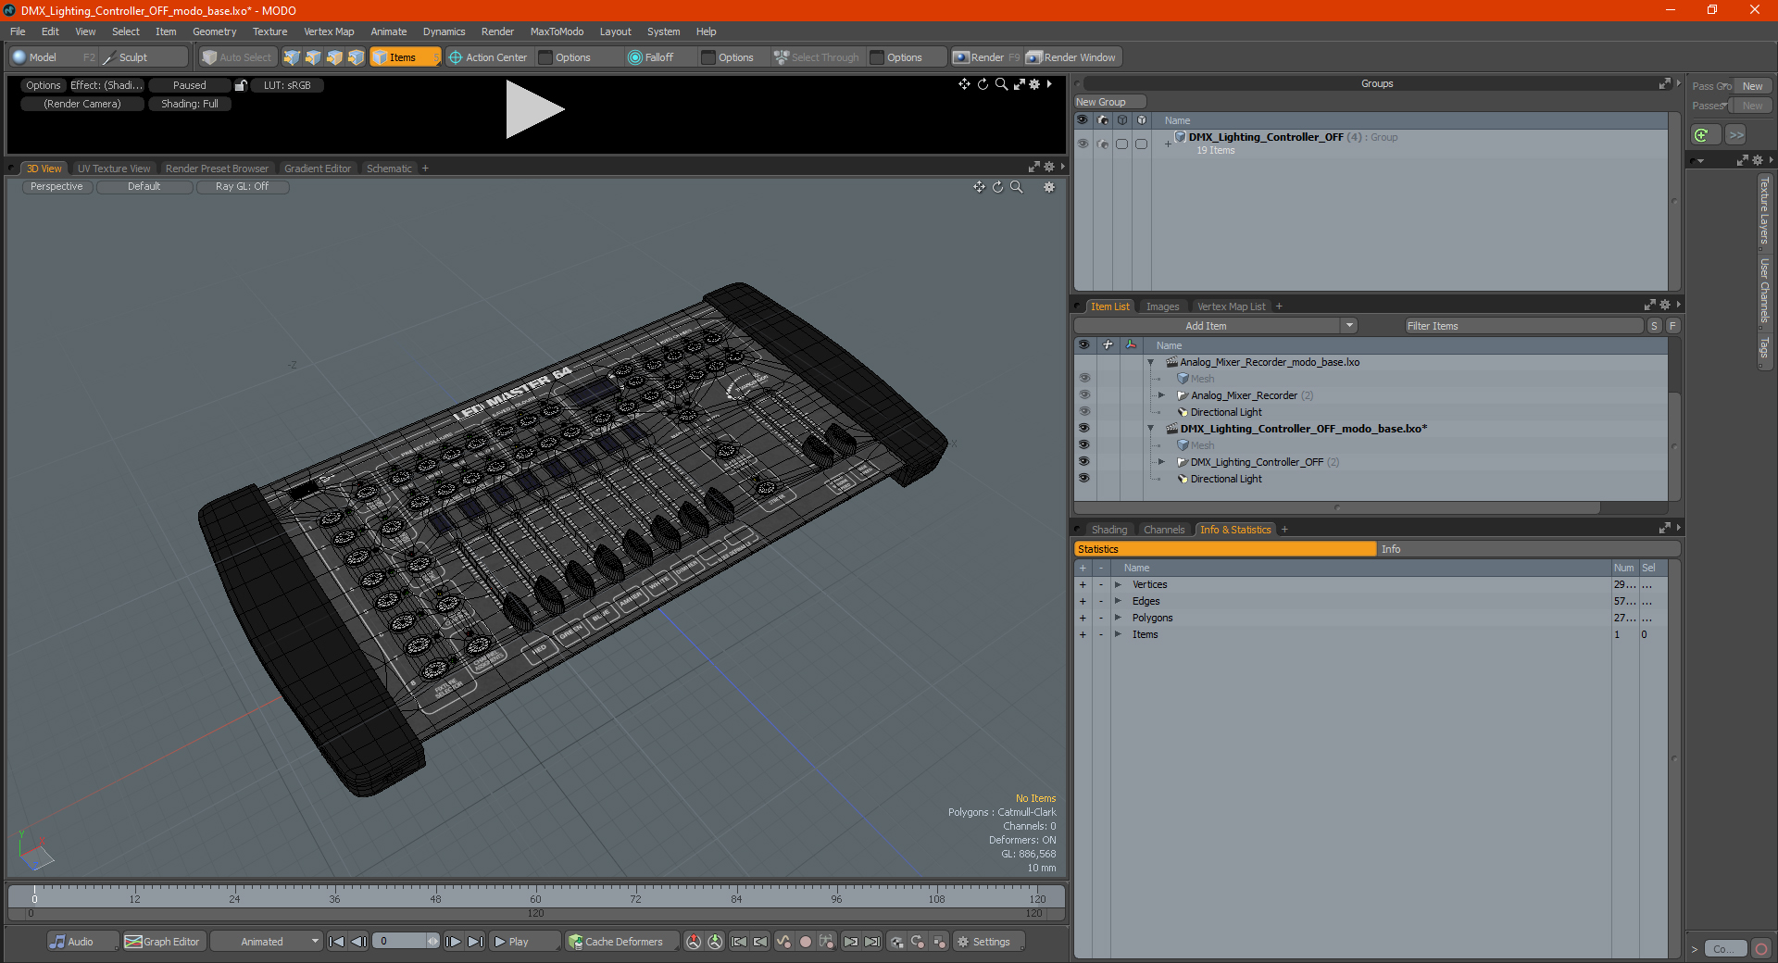Image resolution: width=1778 pixels, height=963 pixels.
Task: Toggle visibility of Analog_Mixer_Recorder Directional Light
Action: click(x=1083, y=412)
